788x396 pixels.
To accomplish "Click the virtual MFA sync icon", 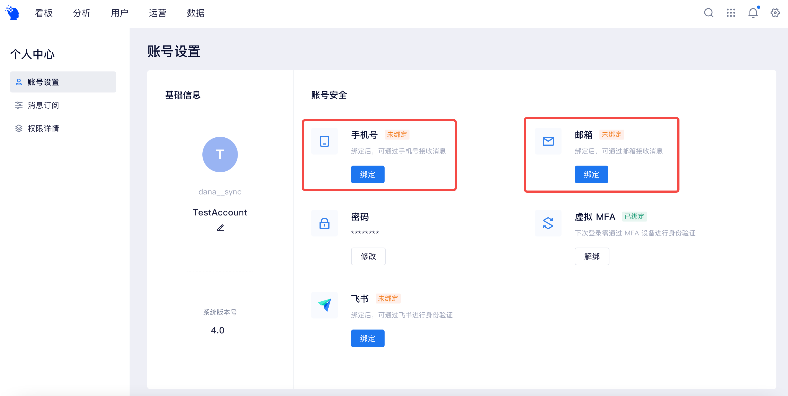I will point(548,223).
